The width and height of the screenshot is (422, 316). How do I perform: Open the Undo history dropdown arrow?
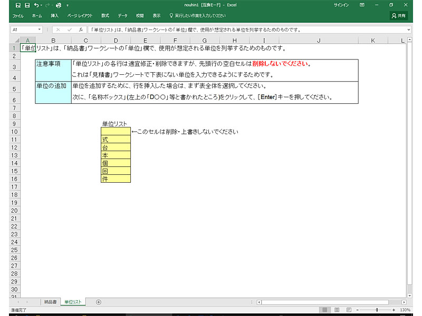[41, 5]
